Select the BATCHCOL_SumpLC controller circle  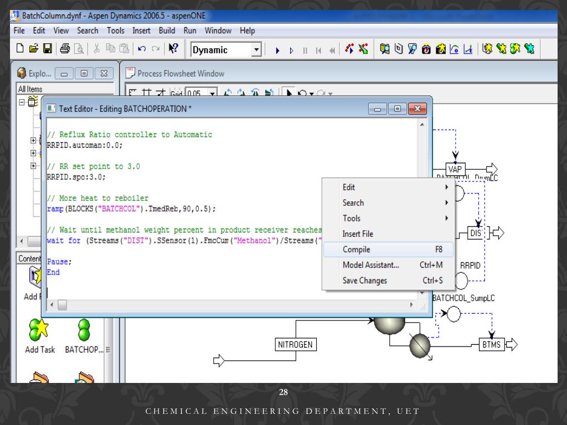click(x=454, y=314)
